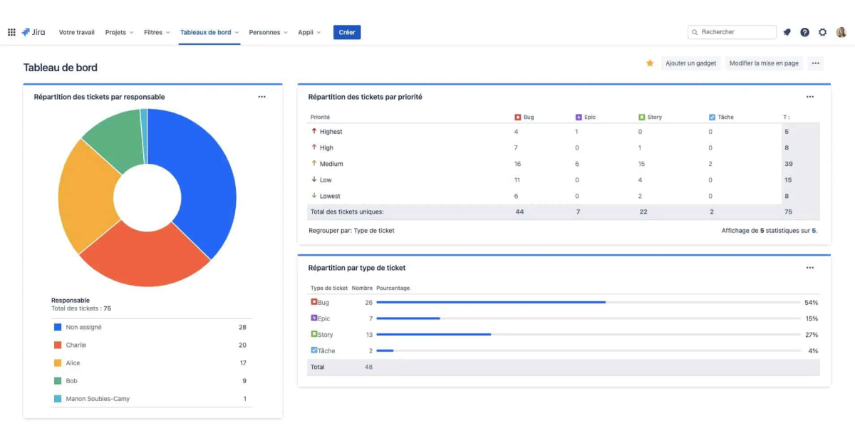The height and width of the screenshot is (448, 855).
Task: Open the dashboard more options ellipsis
Action: click(816, 63)
